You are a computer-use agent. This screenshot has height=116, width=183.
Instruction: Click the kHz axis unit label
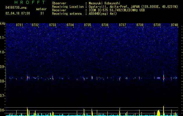pyautogui.click(x=3, y=23)
